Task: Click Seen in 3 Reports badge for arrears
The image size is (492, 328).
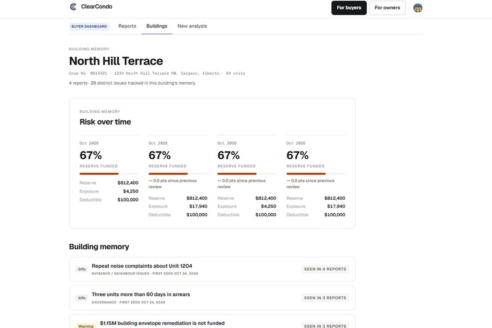Action: pos(325,297)
